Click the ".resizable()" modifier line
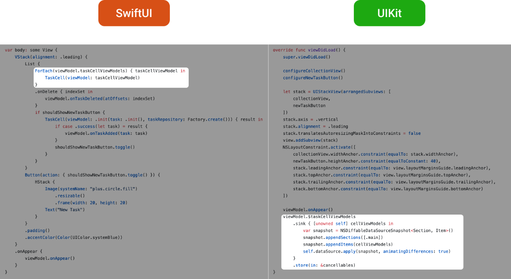 (x=70, y=196)
